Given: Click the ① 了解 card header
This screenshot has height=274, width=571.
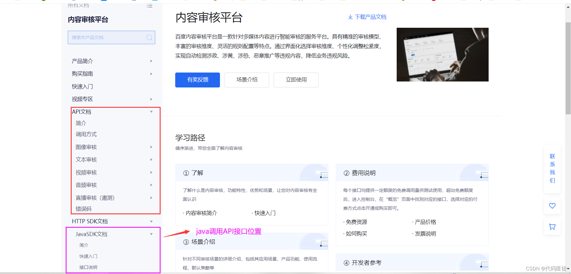Looking at the screenshot, I should pos(252,173).
